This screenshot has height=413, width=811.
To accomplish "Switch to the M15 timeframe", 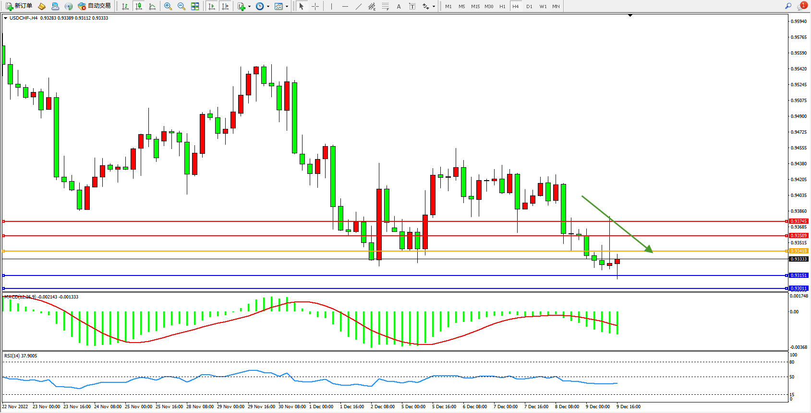I will pos(475,6).
